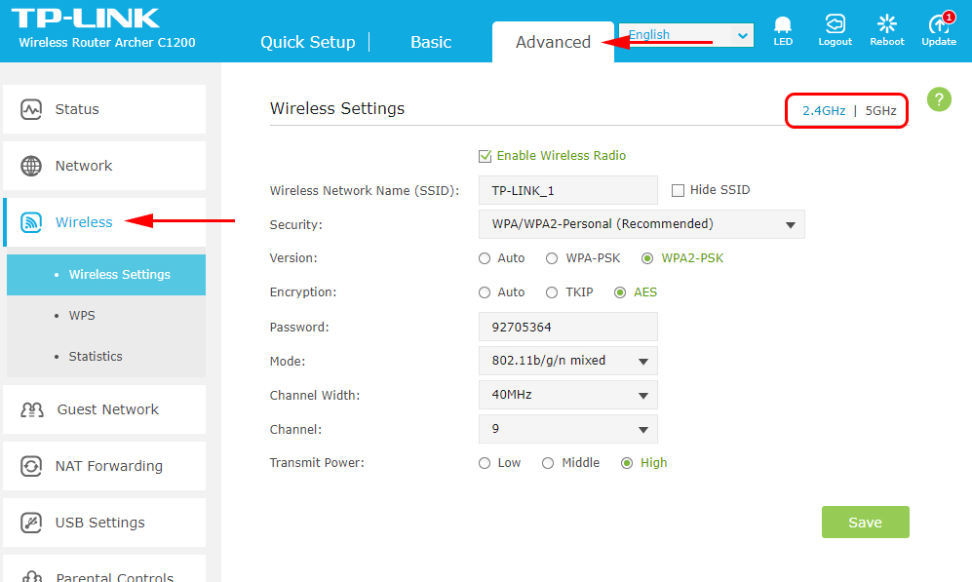The width and height of the screenshot is (972, 582).
Task: Open the Network globe icon in sidebar
Action: (31, 166)
